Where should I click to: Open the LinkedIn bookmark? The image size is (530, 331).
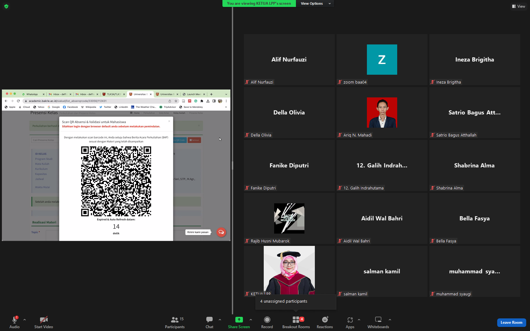click(x=121, y=107)
